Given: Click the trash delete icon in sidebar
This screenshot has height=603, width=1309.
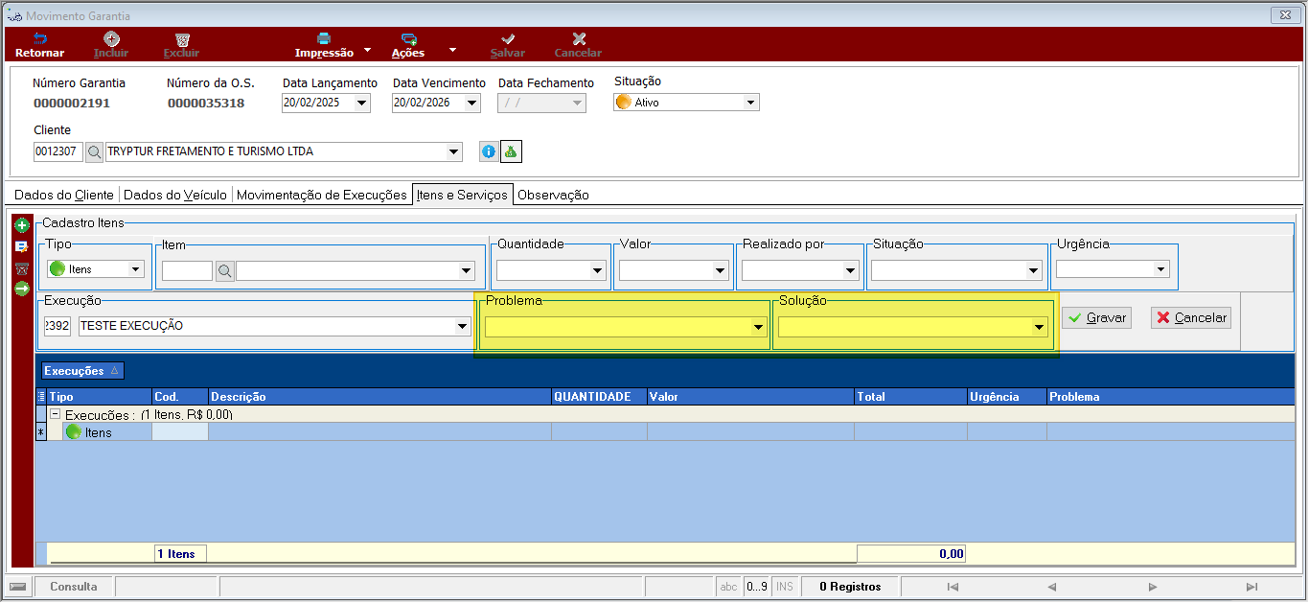Looking at the screenshot, I should (x=22, y=267).
